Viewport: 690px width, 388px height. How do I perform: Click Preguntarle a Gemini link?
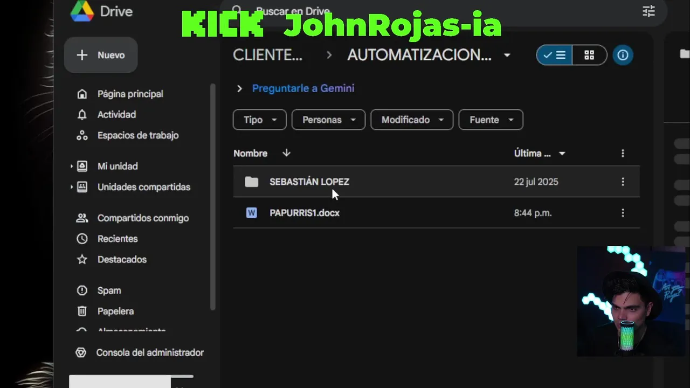(x=303, y=88)
